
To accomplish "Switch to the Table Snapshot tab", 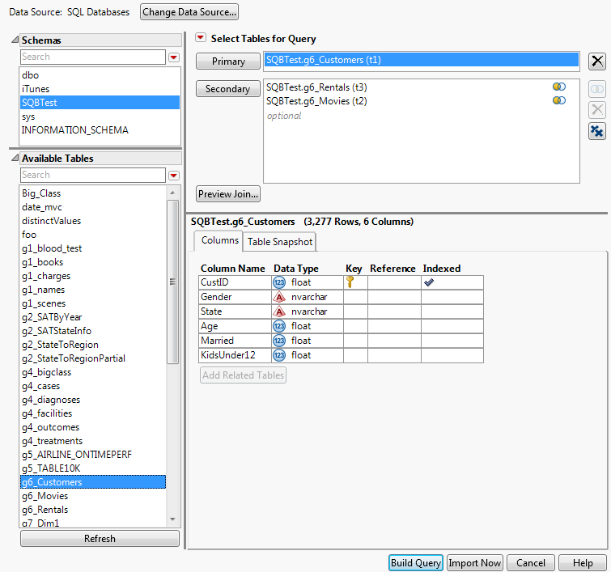I will coord(279,242).
